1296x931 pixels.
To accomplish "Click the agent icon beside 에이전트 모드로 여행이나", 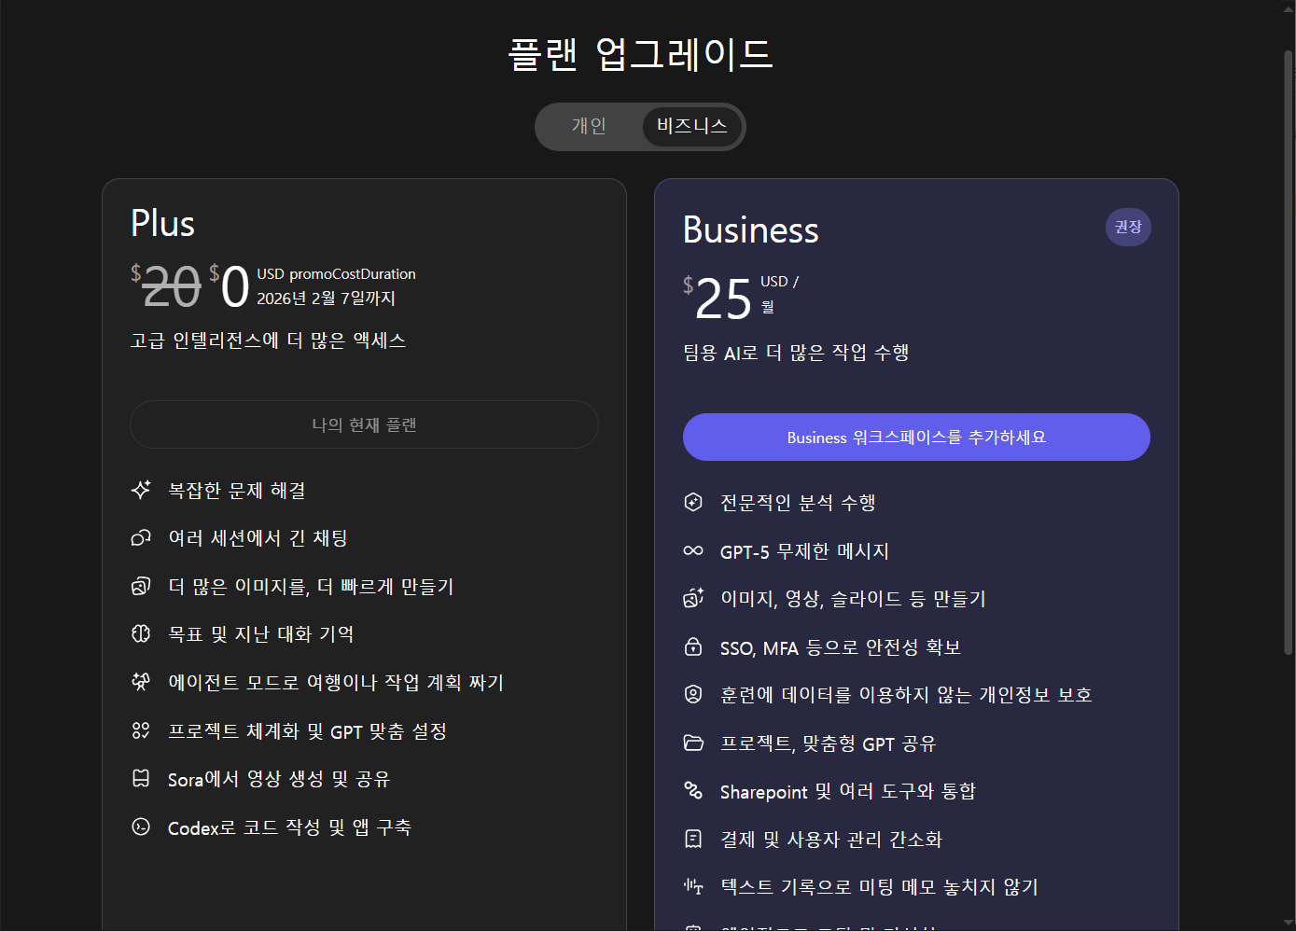I will (x=141, y=682).
